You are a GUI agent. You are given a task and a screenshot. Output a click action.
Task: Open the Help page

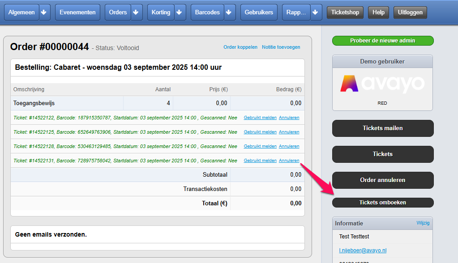tap(378, 13)
